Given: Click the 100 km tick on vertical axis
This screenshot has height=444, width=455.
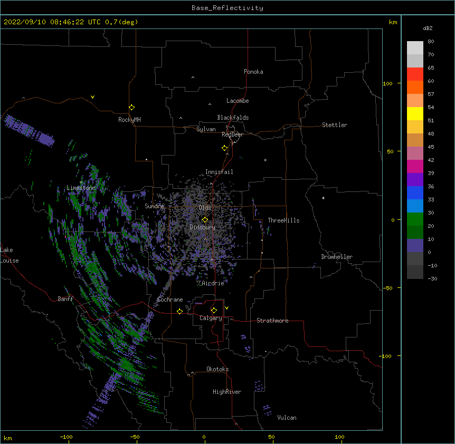Looking at the screenshot, I should [x=387, y=83].
